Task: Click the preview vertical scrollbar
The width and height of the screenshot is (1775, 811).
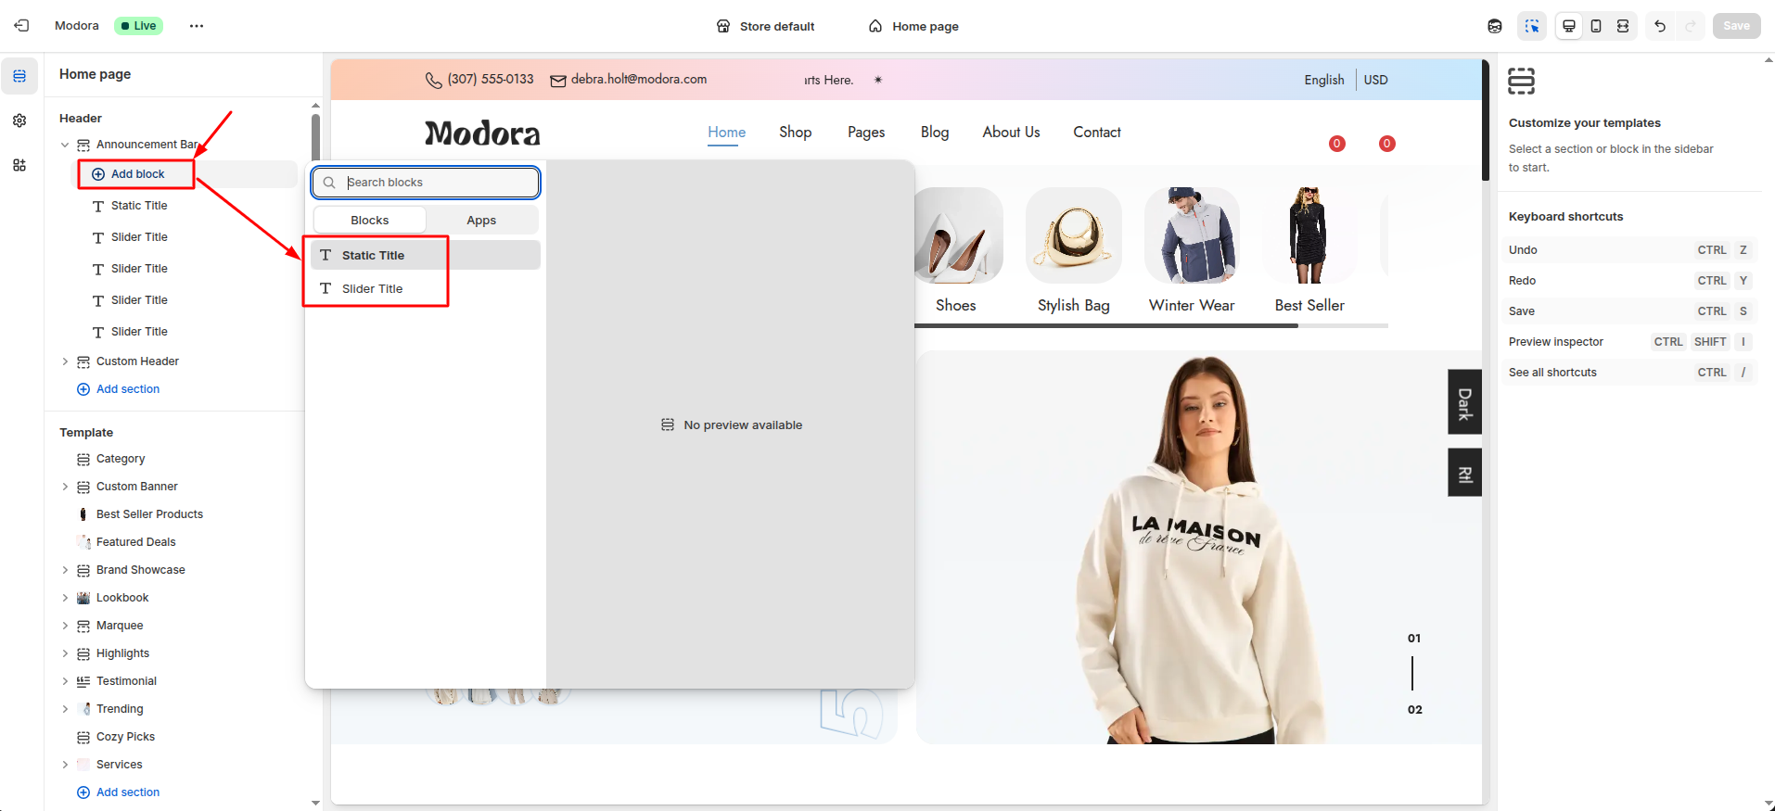Action: click(1486, 119)
